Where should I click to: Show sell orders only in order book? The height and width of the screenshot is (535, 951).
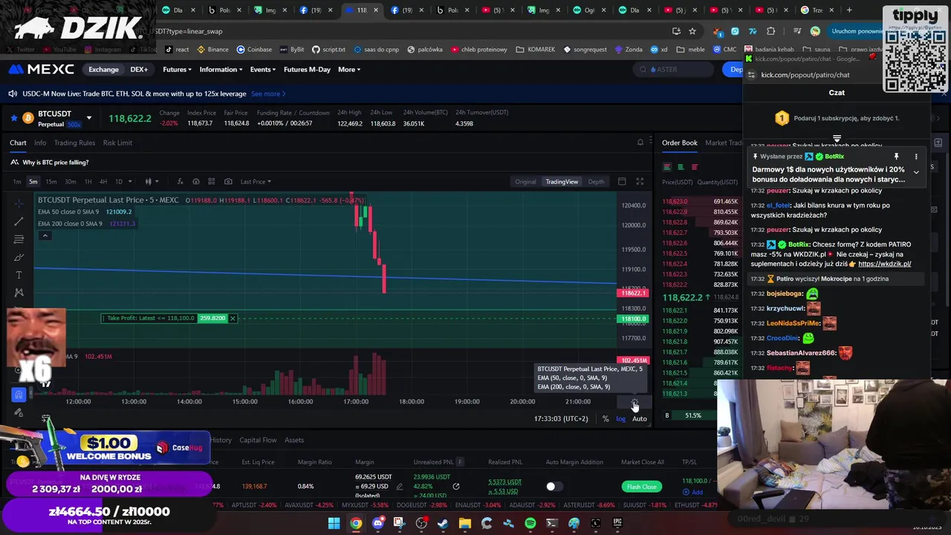[x=695, y=167]
